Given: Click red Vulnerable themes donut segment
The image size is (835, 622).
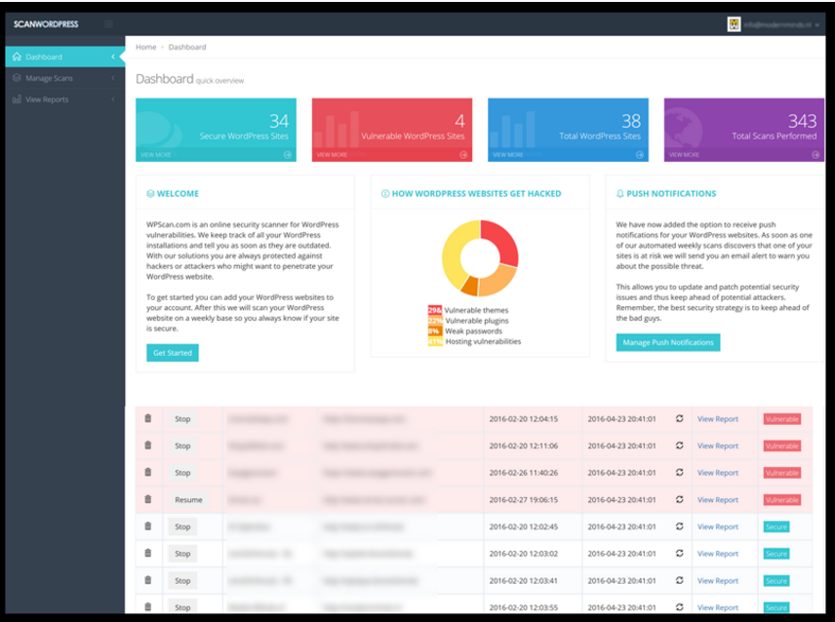Looking at the screenshot, I should pos(504,241).
